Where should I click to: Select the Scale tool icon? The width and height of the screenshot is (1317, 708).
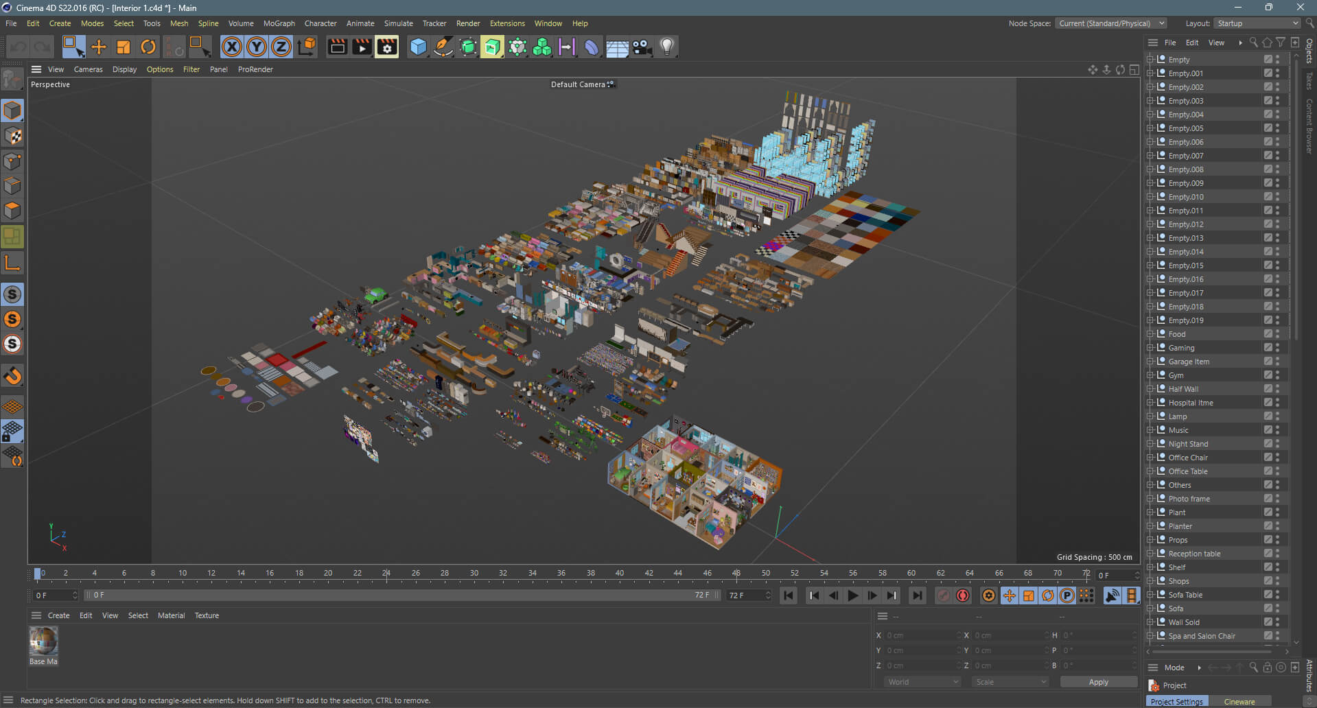click(124, 47)
